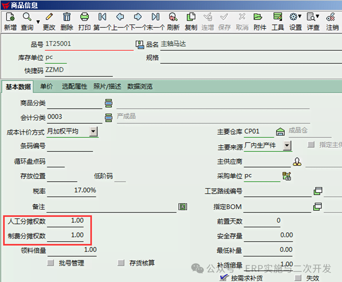Switch to the 数据浏览 tab
The image size is (342, 282).
[140, 86]
